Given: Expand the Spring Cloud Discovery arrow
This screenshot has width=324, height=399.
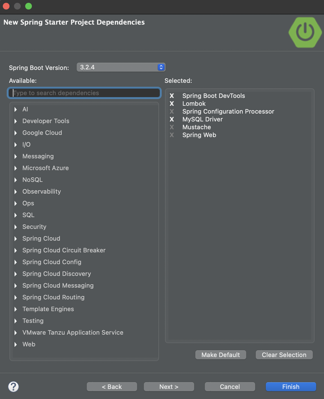Looking at the screenshot, I should [x=16, y=274].
